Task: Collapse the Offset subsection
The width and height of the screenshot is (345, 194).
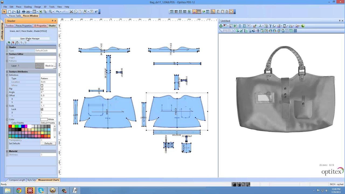Action: click(x=7, y=96)
